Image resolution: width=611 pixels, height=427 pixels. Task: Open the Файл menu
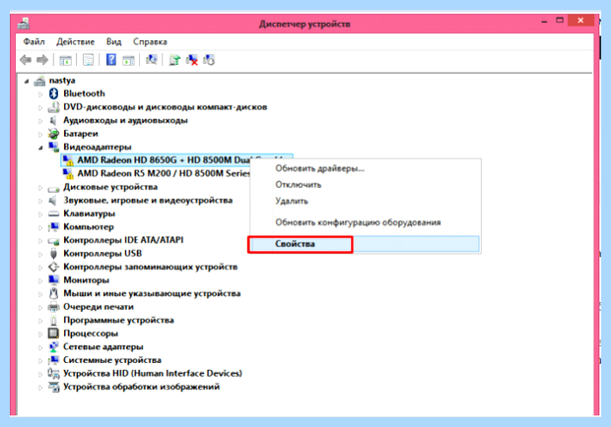34,41
